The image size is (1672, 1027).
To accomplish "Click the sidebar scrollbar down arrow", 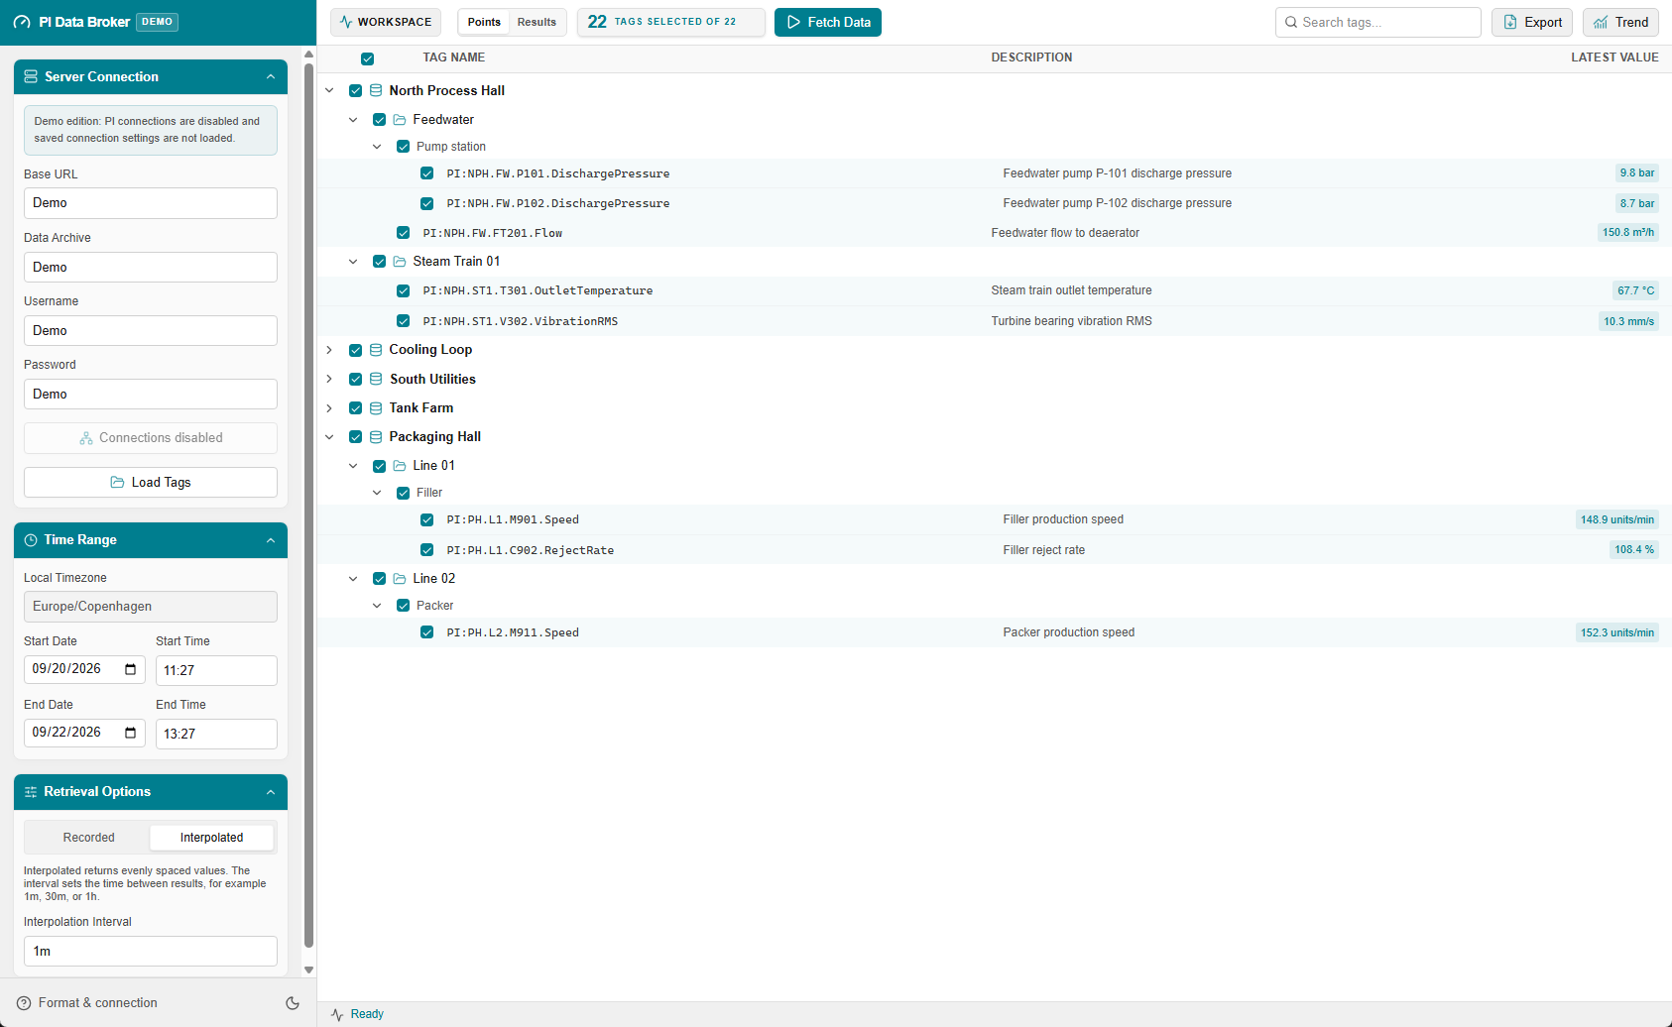I will (308, 970).
